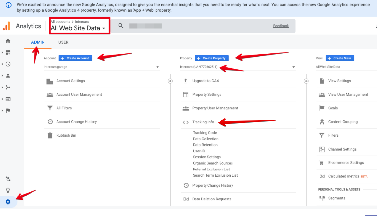Select the ADMIN tab
Screen dimensions: 377x216
point(38,42)
